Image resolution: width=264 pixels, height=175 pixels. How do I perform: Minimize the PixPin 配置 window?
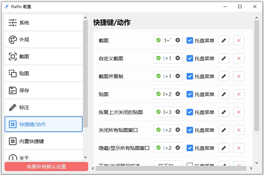click(225, 7)
